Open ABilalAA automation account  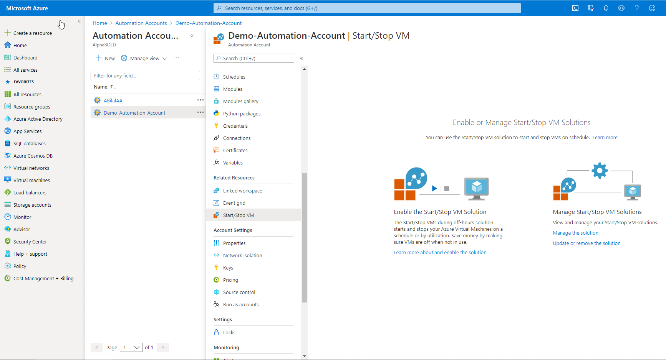pos(113,100)
